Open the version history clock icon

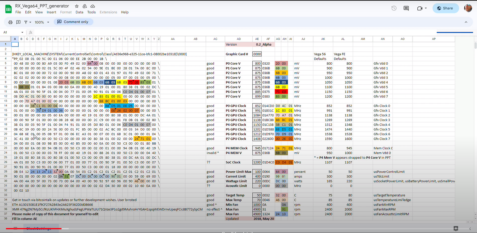pos(394,8)
